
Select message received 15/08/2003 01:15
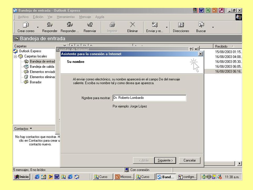pos(228,52)
